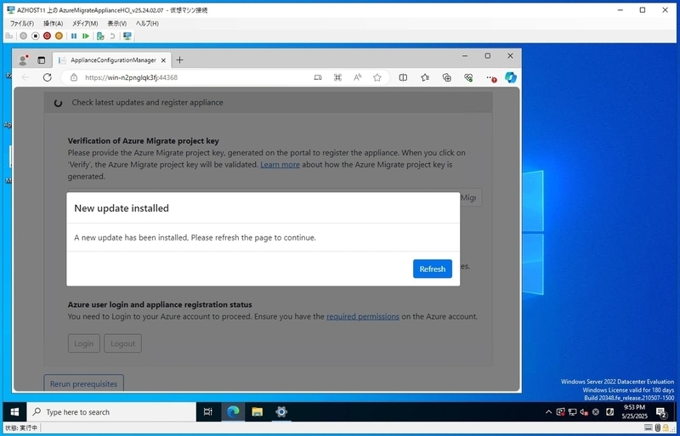Click the lock icon in host status bar

[x=666, y=428]
